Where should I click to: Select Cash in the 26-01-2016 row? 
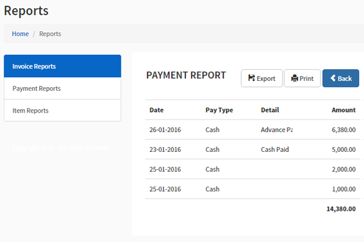(x=212, y=129)
